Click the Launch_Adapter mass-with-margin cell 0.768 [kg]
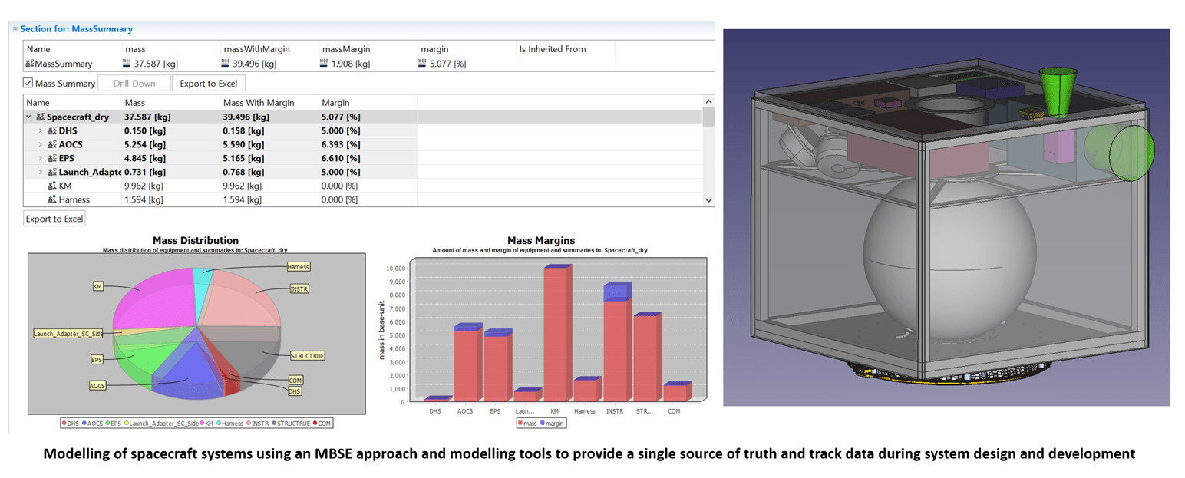Screen dimensions: 1185x478 tap(243, 172)
